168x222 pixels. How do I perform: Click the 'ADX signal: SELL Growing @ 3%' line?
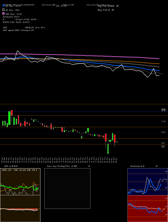[x=18, y=30]
